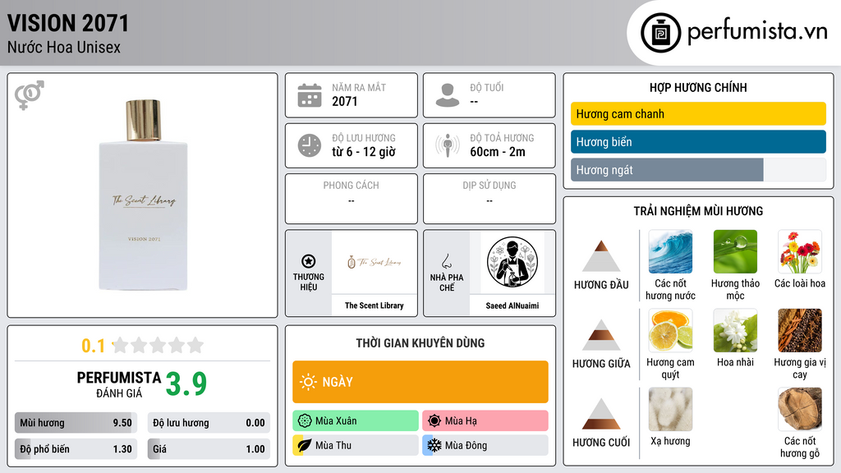This screenshot has width=841, height=473.
Task: Click the perfumista.vn bottle logo icon
Action: pos(660,33)
